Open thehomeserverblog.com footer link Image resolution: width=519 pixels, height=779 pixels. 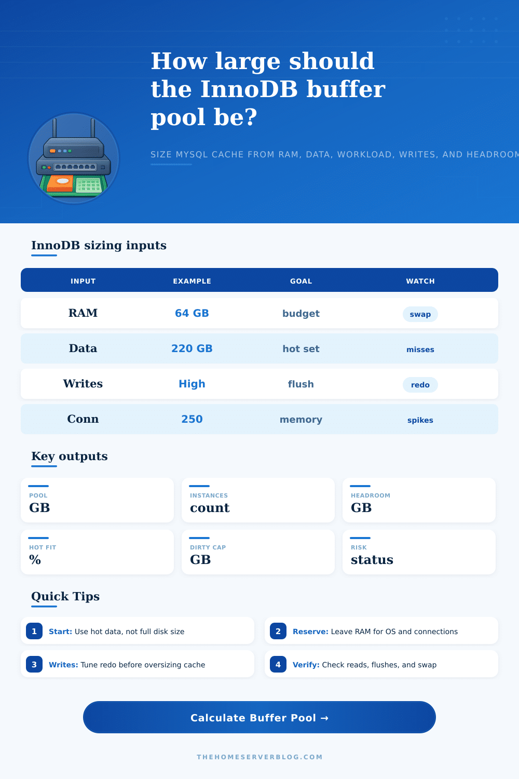[x=259, y=757]
